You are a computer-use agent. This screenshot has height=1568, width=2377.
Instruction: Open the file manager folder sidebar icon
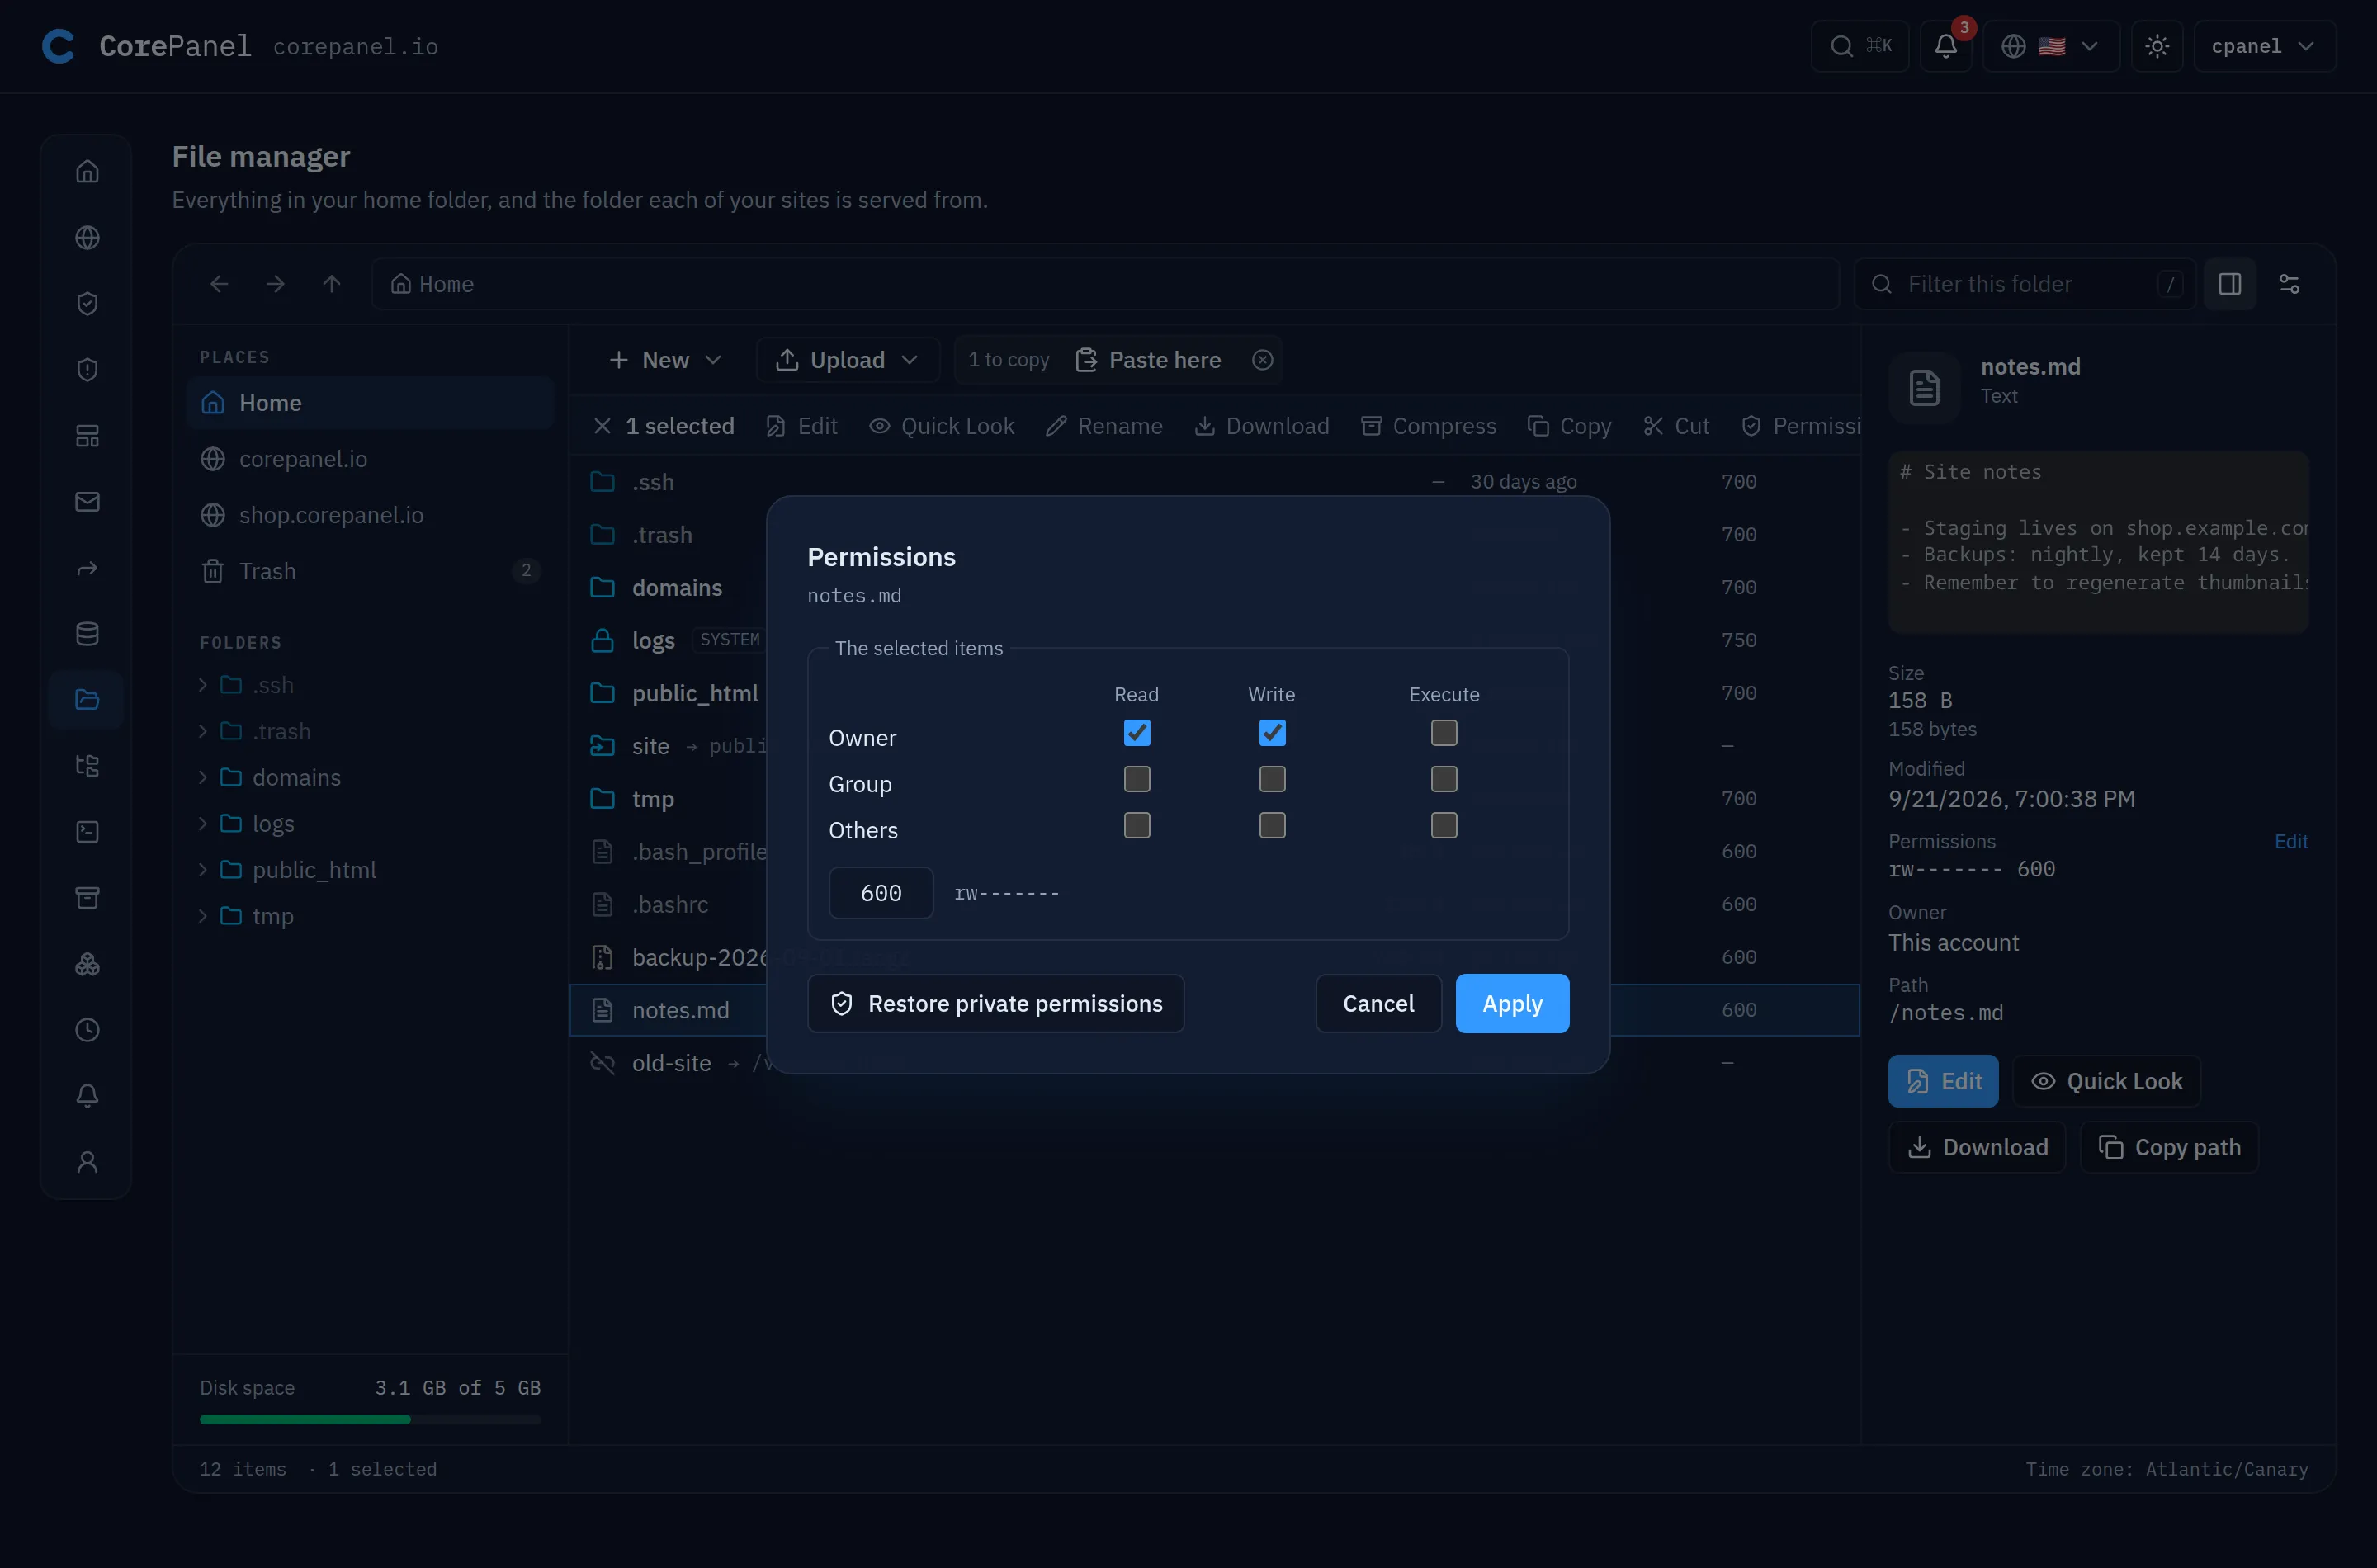[87, 699]
